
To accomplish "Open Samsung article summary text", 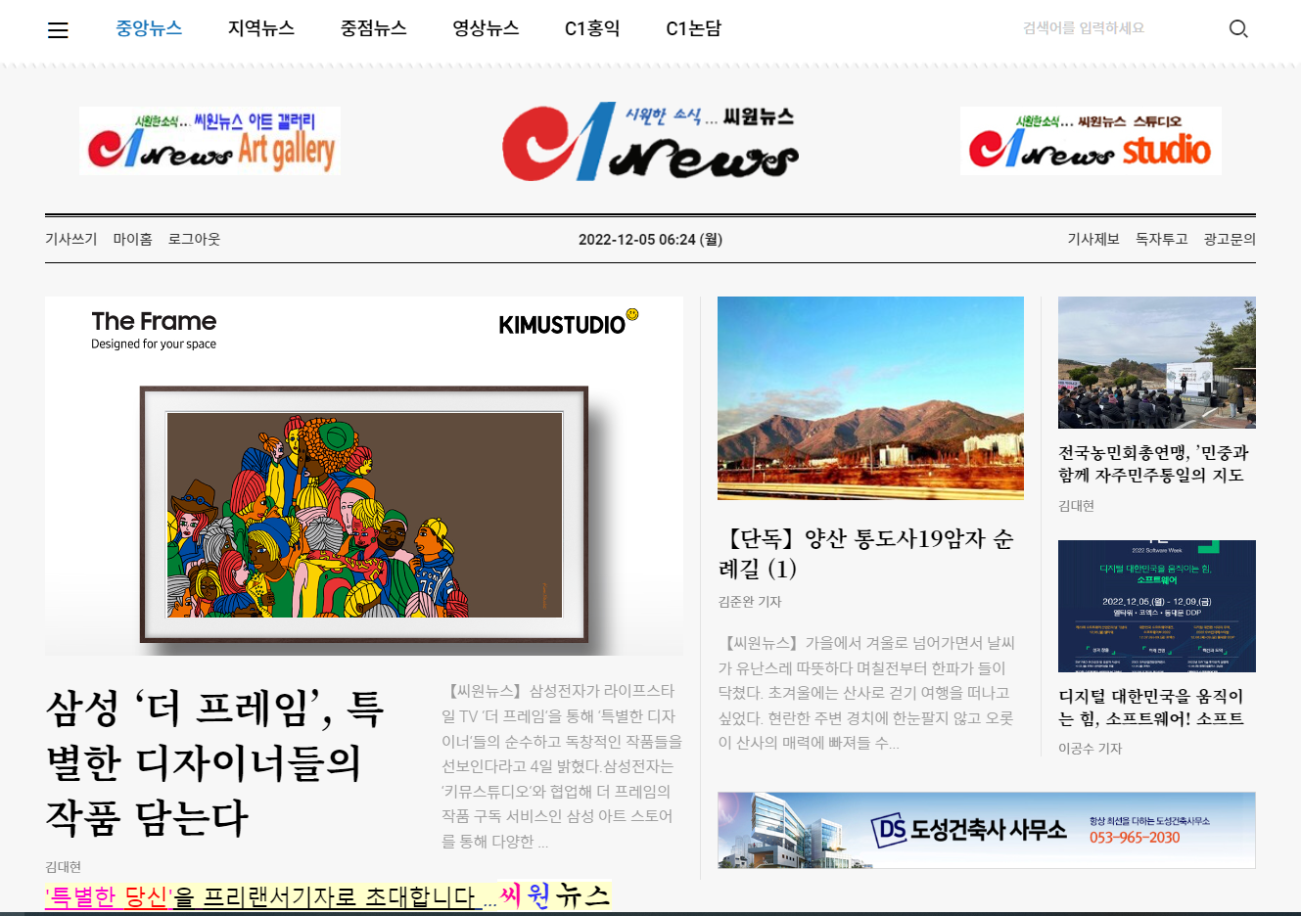I will 562,765.
